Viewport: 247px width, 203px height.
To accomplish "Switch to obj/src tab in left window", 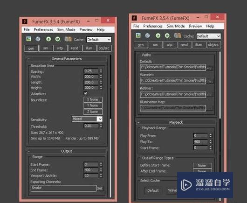I will (x=104, y=48).
